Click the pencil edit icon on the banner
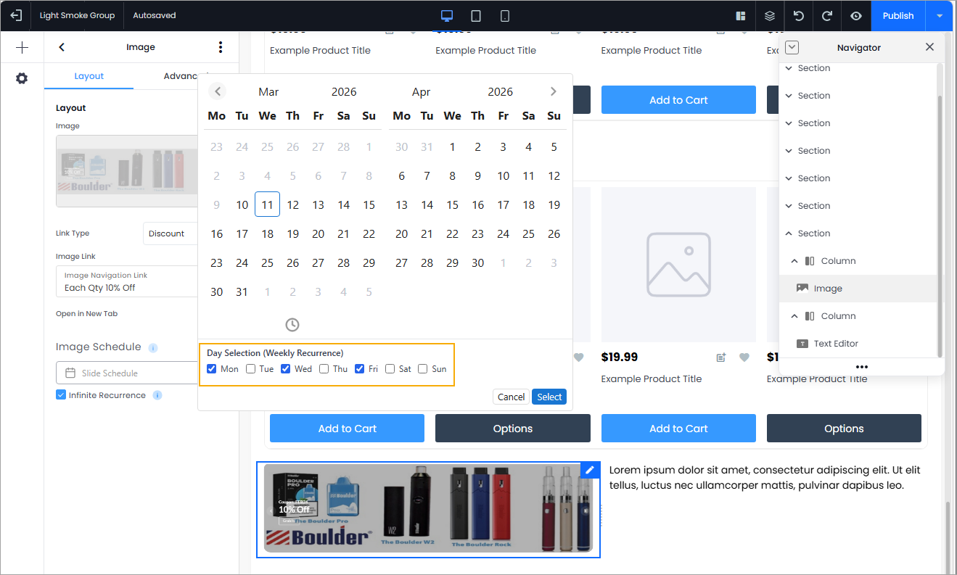The width and height of the screenshot is (957, 575). click(x=590, y=470)
